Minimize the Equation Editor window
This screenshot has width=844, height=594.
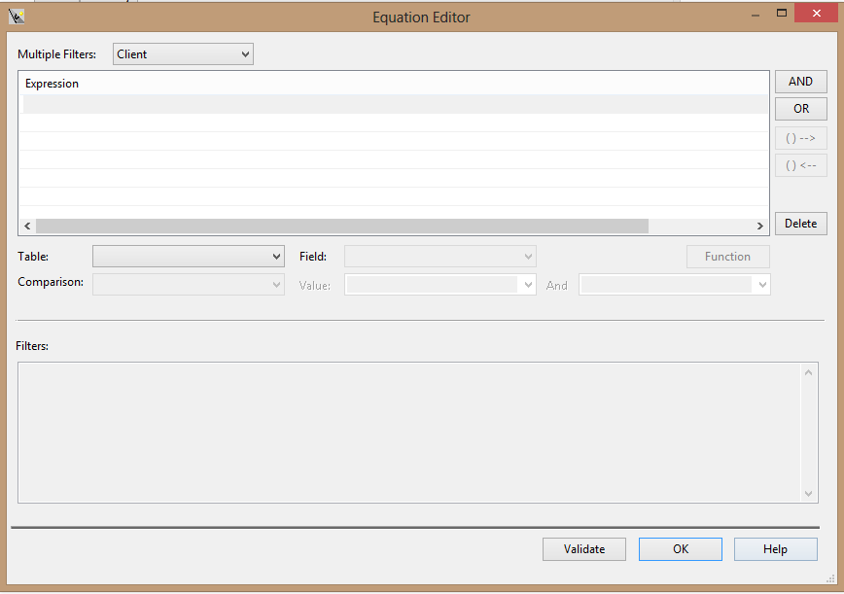[x=752, y=13]
